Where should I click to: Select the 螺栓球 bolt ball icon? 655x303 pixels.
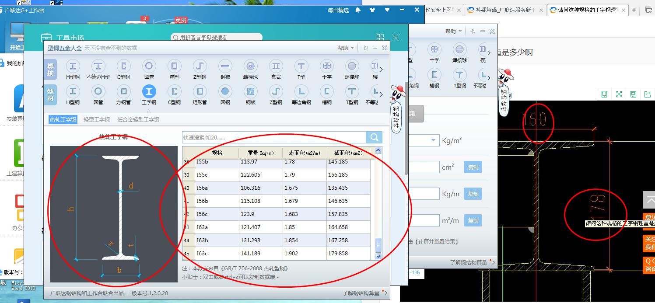tap(251, 66)
